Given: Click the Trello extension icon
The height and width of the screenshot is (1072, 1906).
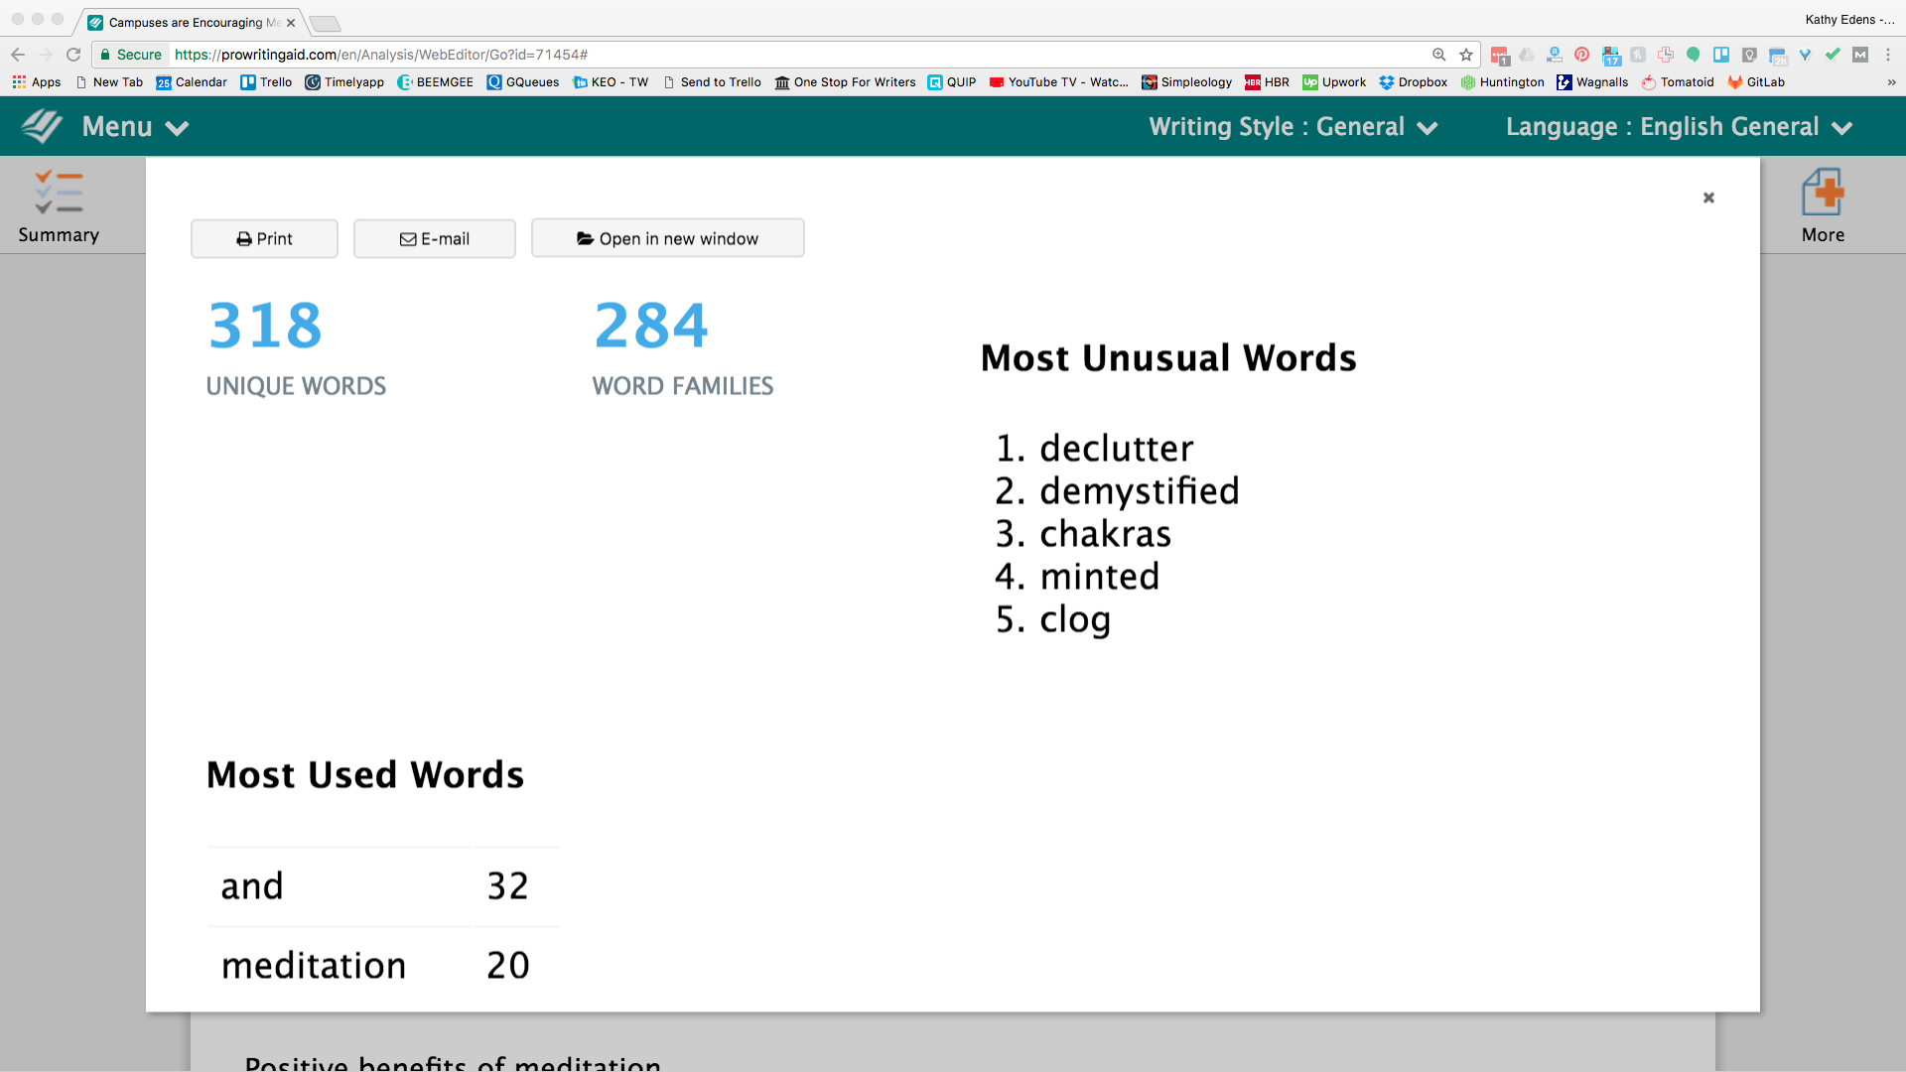Looking at the screenshot, I should coord(1721,55).
